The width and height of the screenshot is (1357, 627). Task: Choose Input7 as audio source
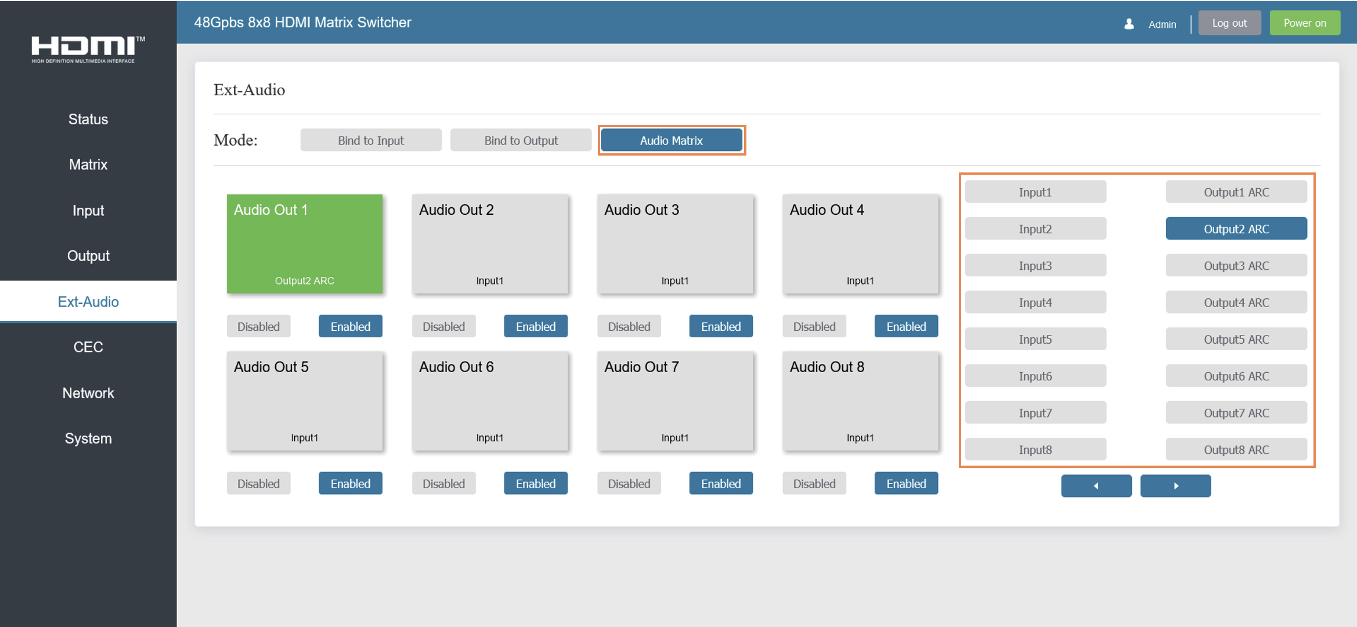coord(1035,413)
